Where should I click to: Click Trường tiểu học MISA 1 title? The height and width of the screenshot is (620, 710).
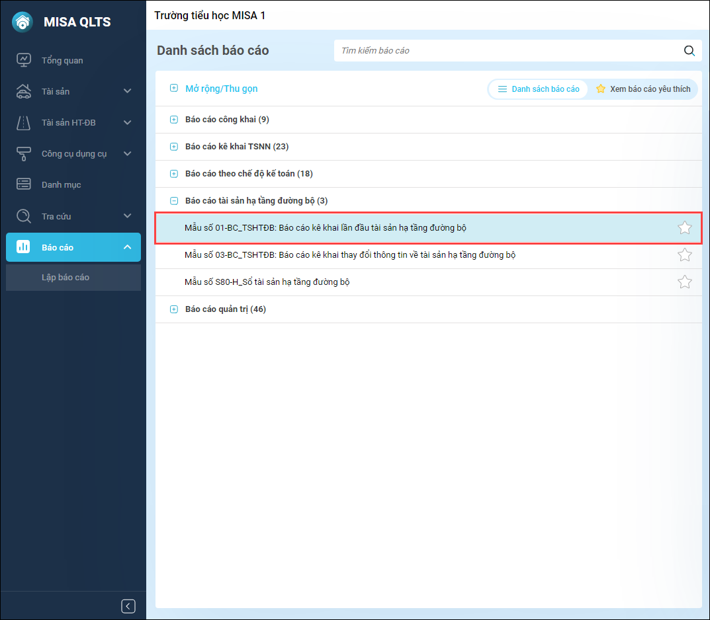pyautogui.click(x=210, y=15)
